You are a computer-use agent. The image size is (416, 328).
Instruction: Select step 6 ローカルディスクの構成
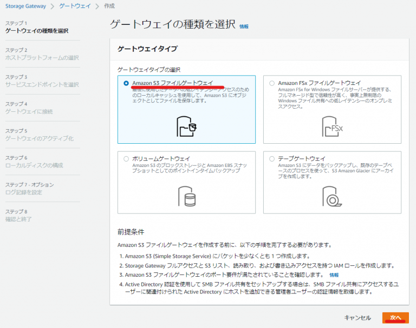(x=34, y=165)
